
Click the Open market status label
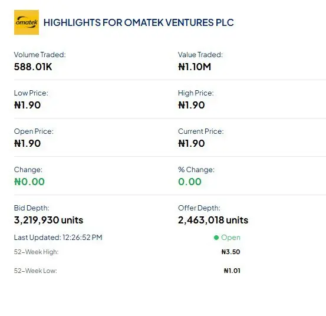(230, 238)
